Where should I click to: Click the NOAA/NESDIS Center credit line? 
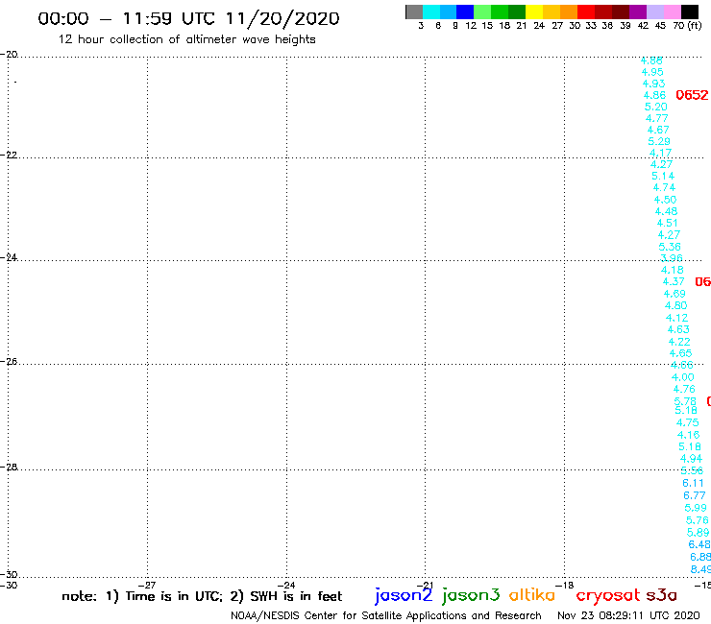pyautogui.click(x=386, y=616)
